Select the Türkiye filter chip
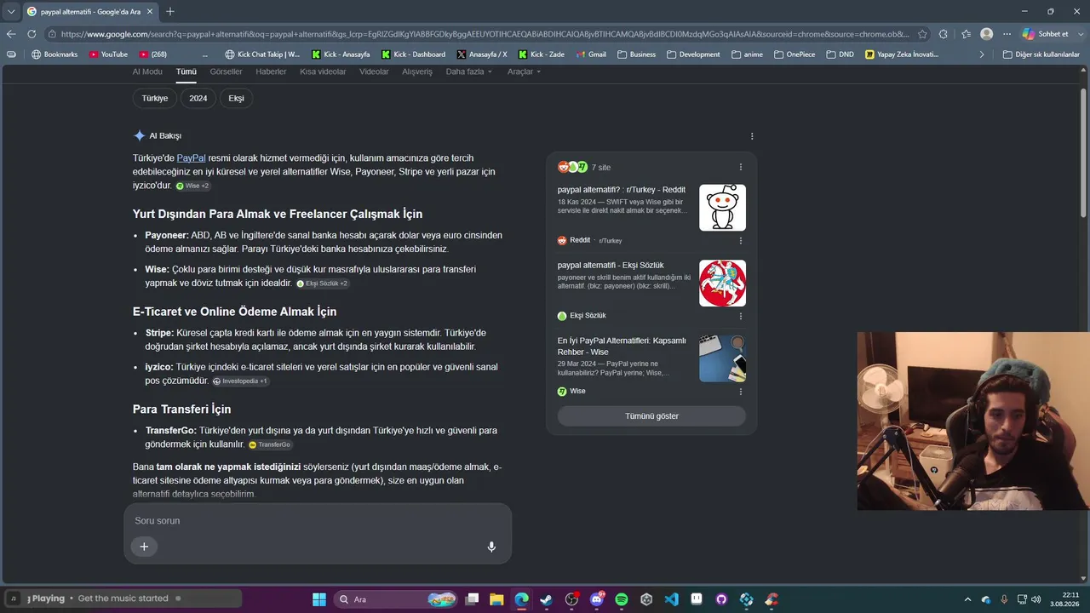Viewport: 1090px width, 613px height. click(155, 98)
